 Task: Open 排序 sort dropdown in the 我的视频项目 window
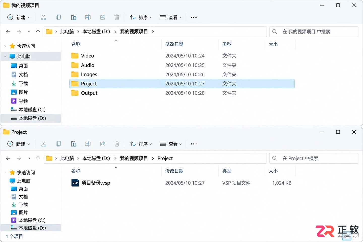pyautogui.click(x=141, y=17)
